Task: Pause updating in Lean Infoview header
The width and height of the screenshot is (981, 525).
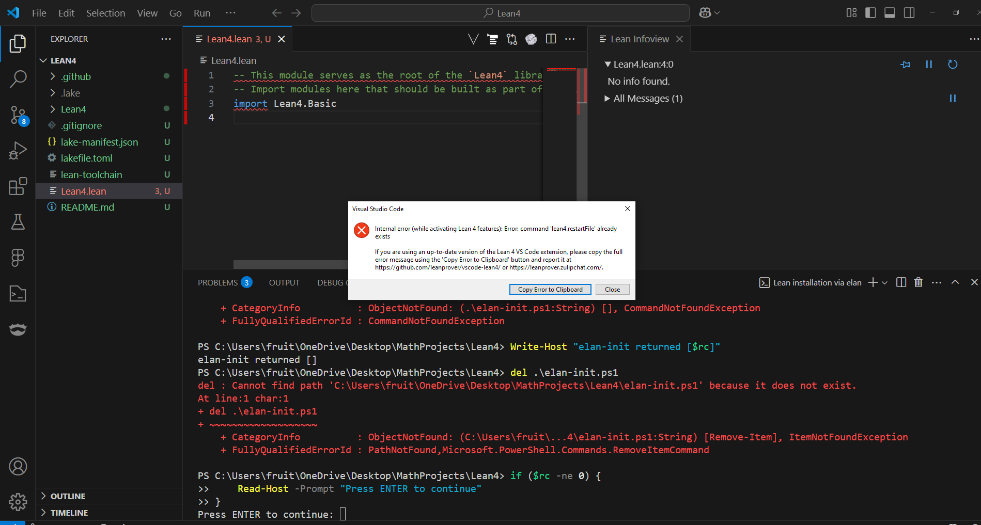Action: click(x=929, y=65)
